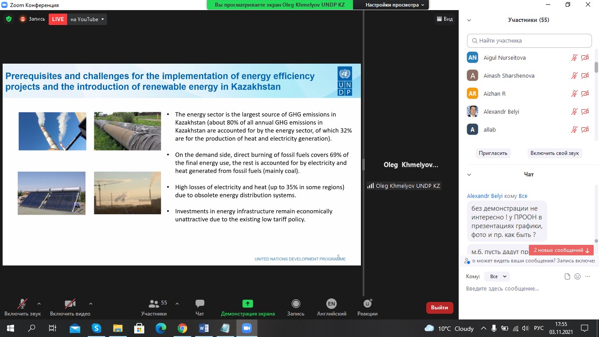The image size is (599, 337).
Task: Click video-off icon for Ainash Sharshenova
Action: pyautogui.click(x=585, y=75)
